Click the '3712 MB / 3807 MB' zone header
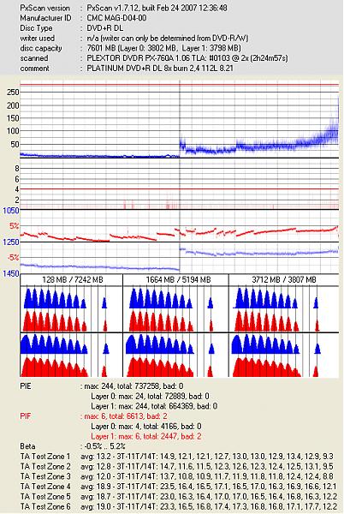This screenshot has width=344, height=514. tap(284, 280)
